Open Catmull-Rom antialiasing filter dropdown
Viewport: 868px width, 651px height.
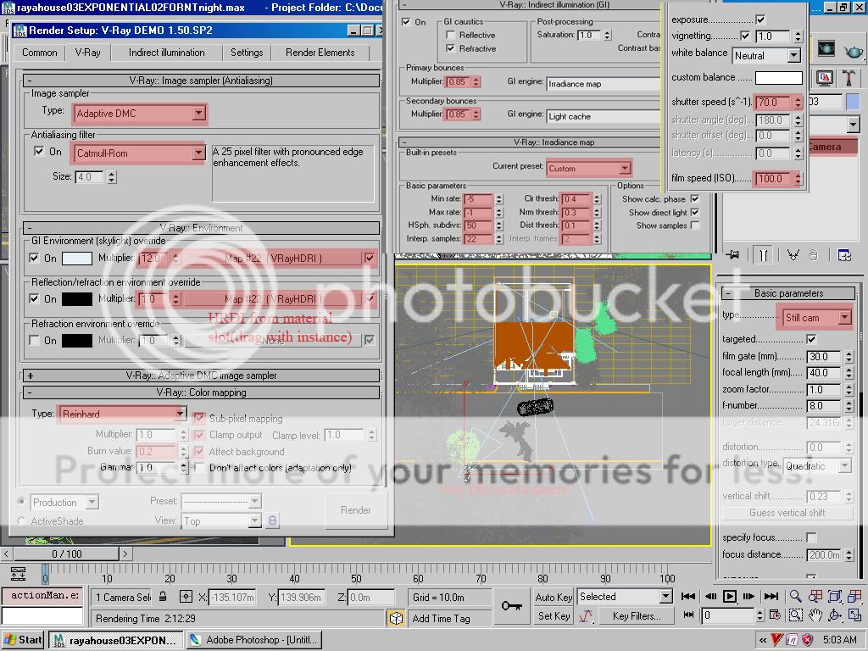[x=140, y=153]
